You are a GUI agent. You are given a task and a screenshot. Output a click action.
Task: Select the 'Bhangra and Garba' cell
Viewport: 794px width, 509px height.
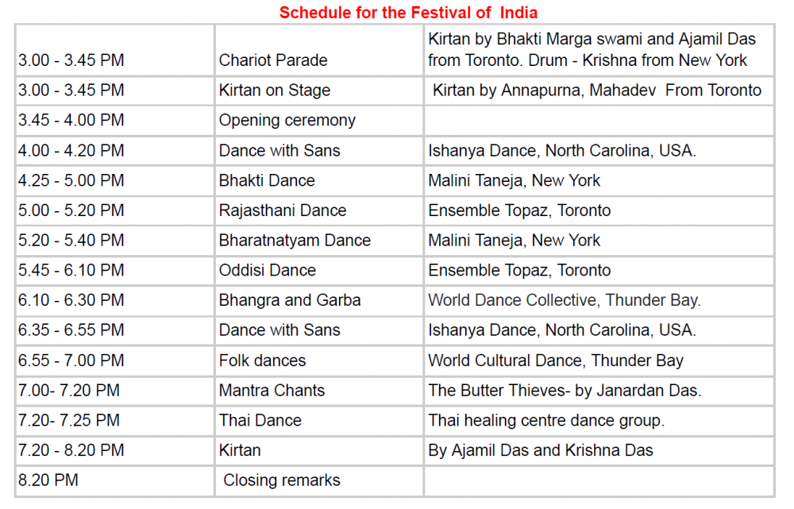(319, 300)
